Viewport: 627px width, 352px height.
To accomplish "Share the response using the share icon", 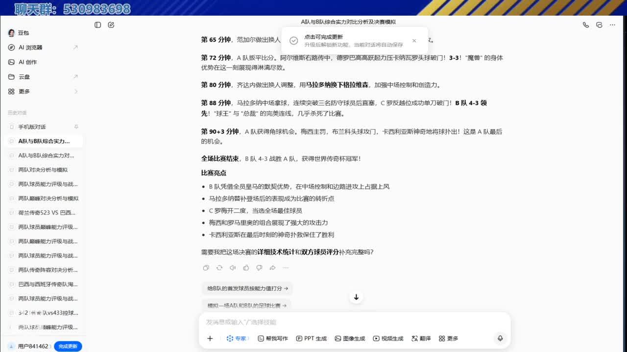I will click(272, 268).
